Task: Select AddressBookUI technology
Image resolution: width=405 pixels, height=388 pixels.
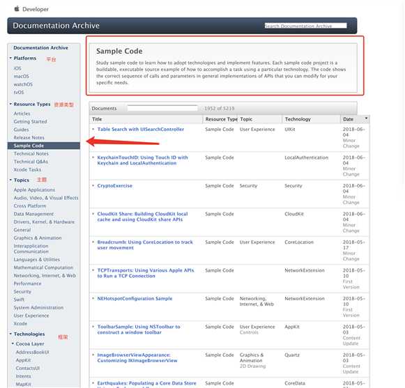Action: tap(32, 352)
